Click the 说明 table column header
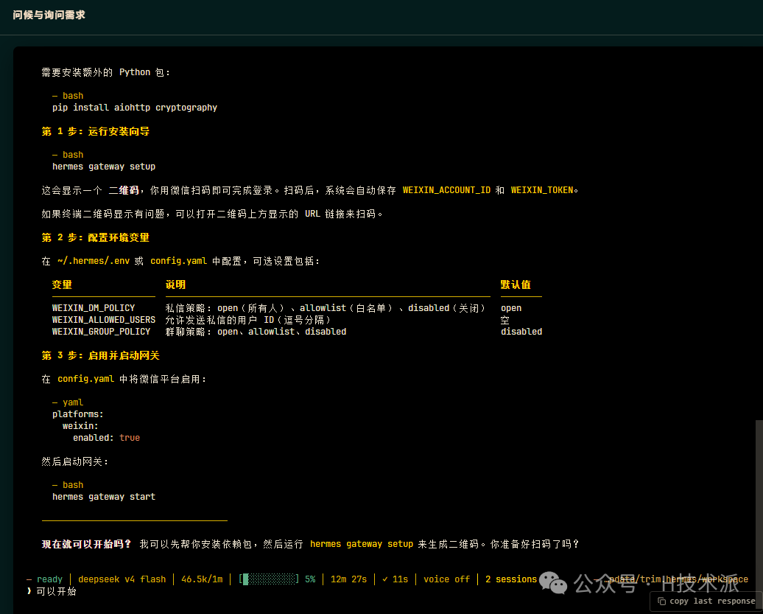Viewport: 763px width, 614px height. click(x=175, y=285)
